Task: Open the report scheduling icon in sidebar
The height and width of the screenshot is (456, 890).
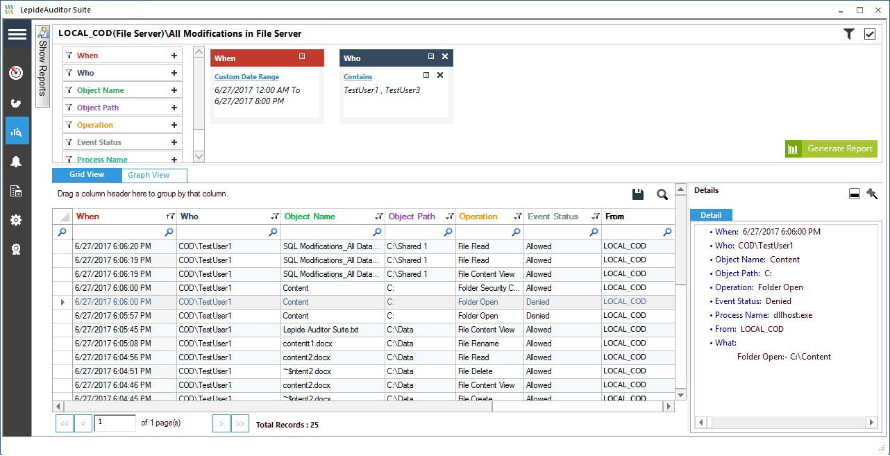Action: [15, 189]
